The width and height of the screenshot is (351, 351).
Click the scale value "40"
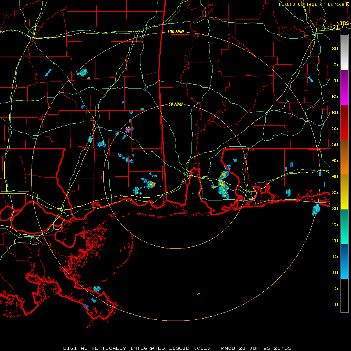point(335,176)
